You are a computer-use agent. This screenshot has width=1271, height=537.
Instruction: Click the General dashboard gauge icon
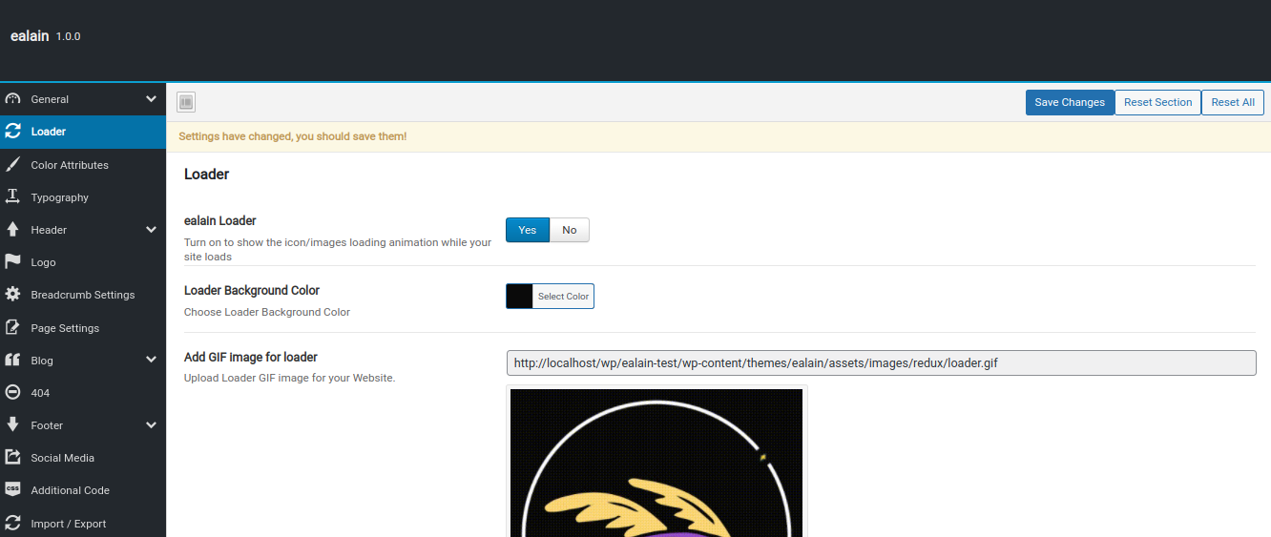[x=13, y=99]
